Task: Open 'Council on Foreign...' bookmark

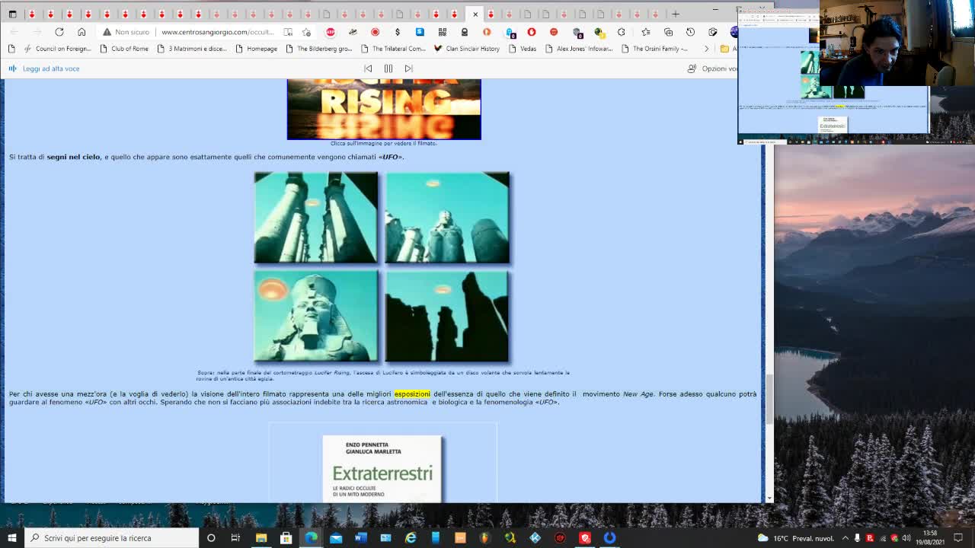Action: (57, 49)
